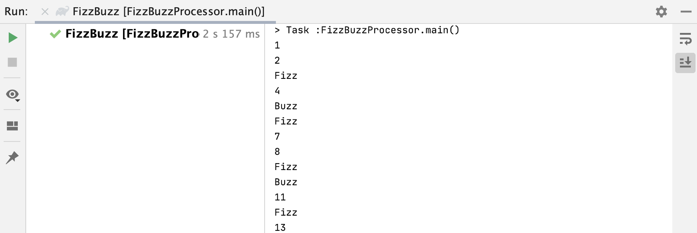Open the eye Show options dropdown
The image size is (697, 233).
(x=13, y=95)
